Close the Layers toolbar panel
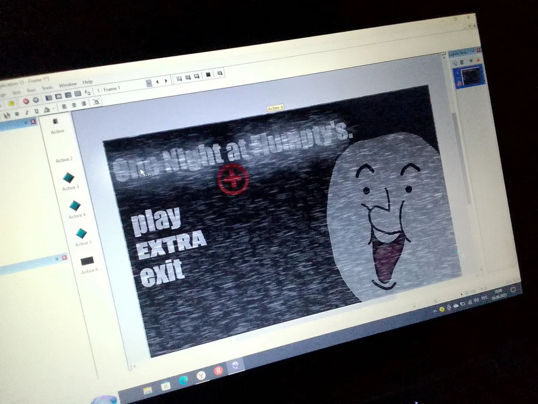Image resolution: width=538 pixels, height=404 pixels. tap(478, 50)
